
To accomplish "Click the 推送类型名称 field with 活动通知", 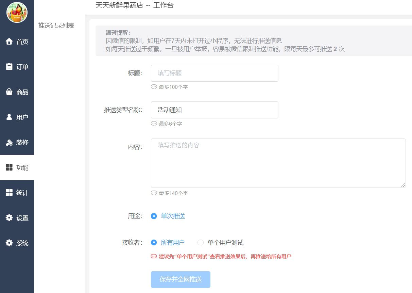I will tap(214, 110).
